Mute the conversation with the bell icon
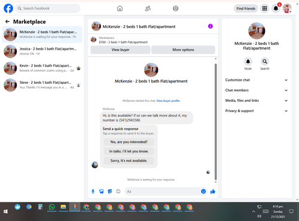 click(248, 62)
